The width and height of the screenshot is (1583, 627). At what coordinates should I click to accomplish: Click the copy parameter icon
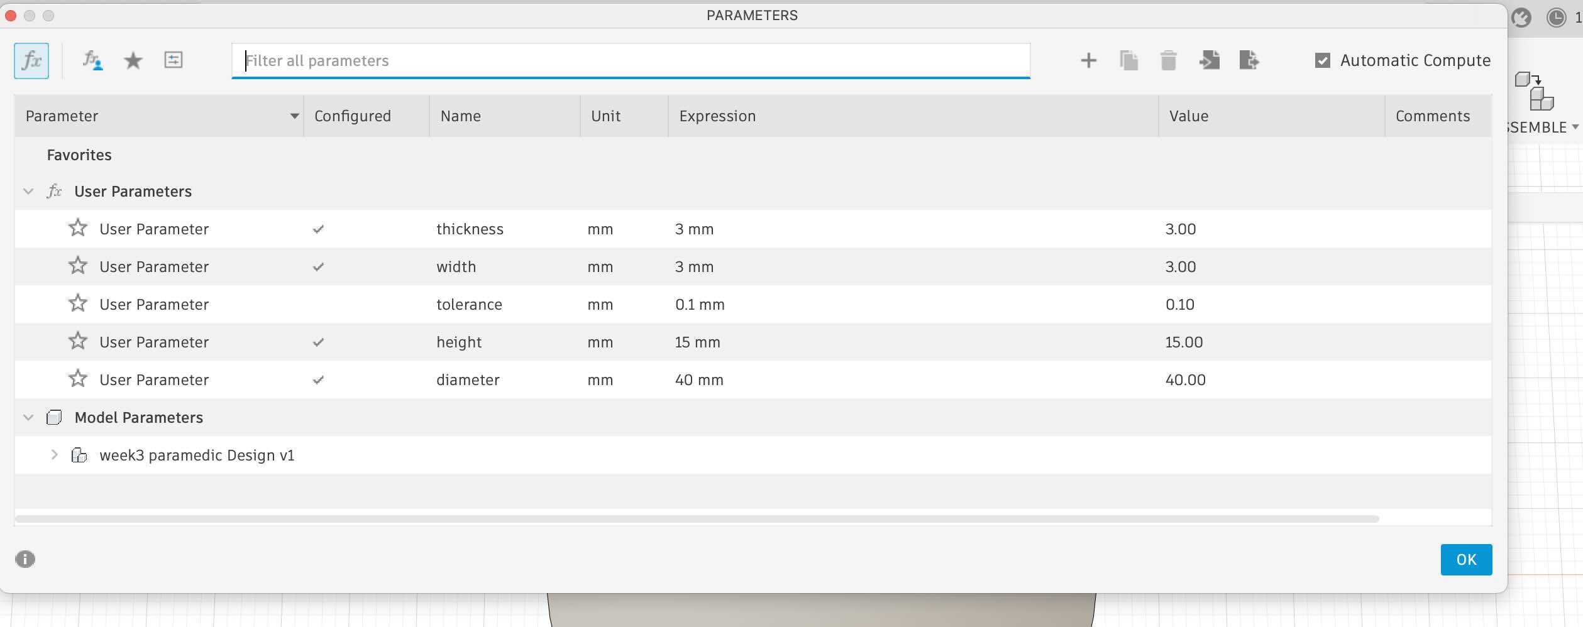1128,60
